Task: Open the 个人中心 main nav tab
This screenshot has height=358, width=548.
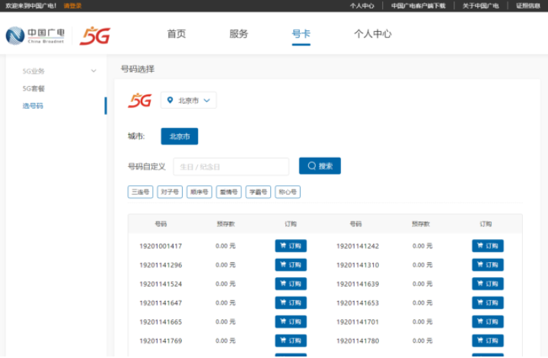Action: pyautogui.click(x=372, y=34)
